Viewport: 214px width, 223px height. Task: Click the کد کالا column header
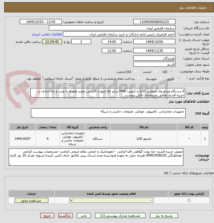click(x=189, y=127)
